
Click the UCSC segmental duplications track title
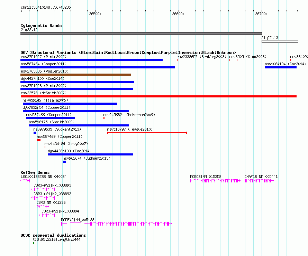(53, 235)
